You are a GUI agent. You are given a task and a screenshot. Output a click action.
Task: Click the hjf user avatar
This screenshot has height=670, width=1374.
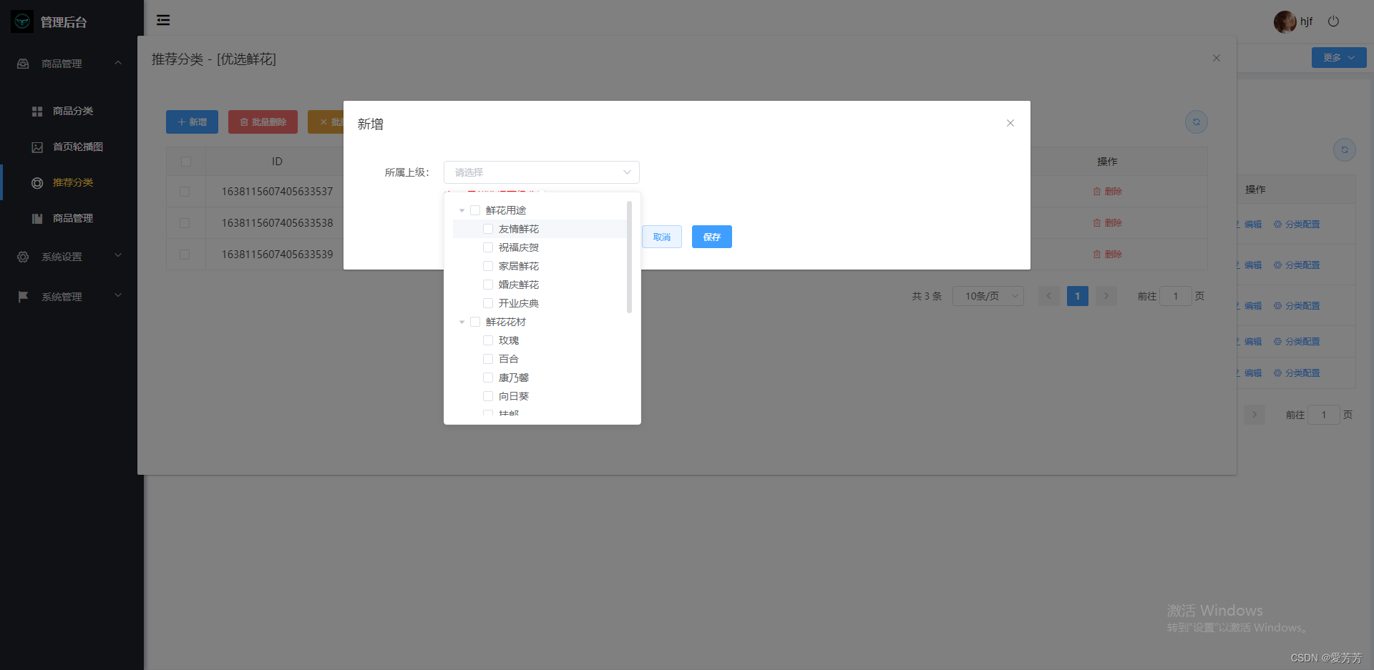tap(1285, 21)
